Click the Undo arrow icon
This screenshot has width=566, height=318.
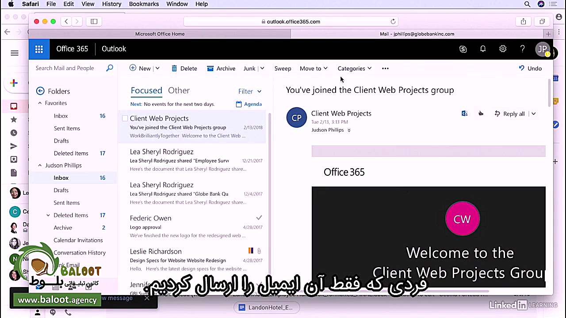521,68
